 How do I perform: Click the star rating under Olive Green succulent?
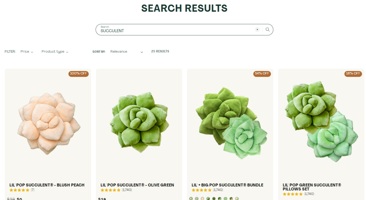pyautogui.click(x=110, y=190)
